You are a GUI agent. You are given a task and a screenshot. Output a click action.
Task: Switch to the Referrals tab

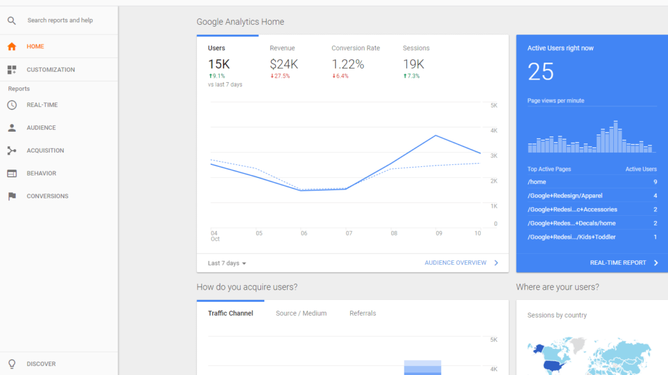coord(363,313)
